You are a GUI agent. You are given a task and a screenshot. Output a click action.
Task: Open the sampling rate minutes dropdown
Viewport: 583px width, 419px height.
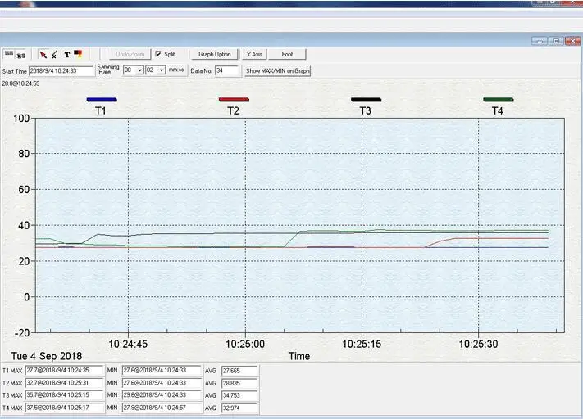pos(139,70)
